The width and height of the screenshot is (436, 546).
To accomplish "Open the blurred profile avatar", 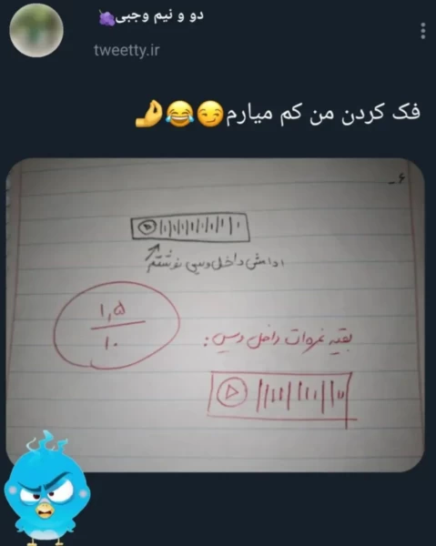I will pos(36,30).
